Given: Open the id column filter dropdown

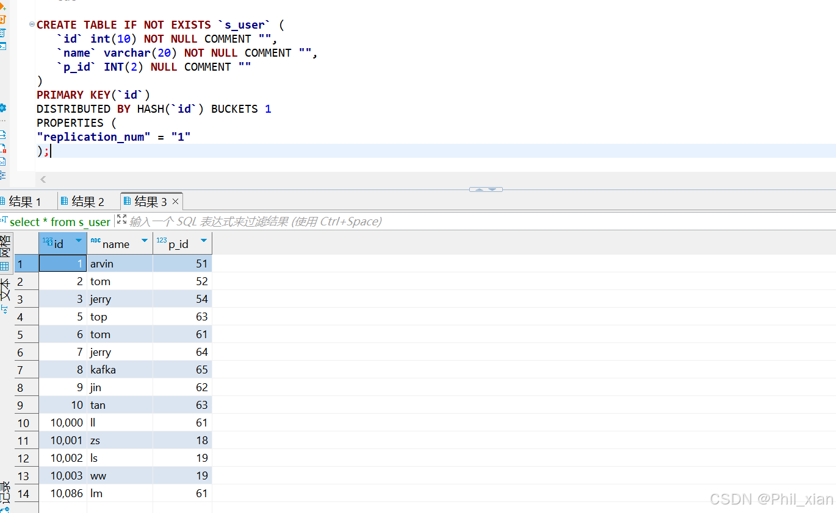Looking at the screenshot, I should tap(79, 241).
